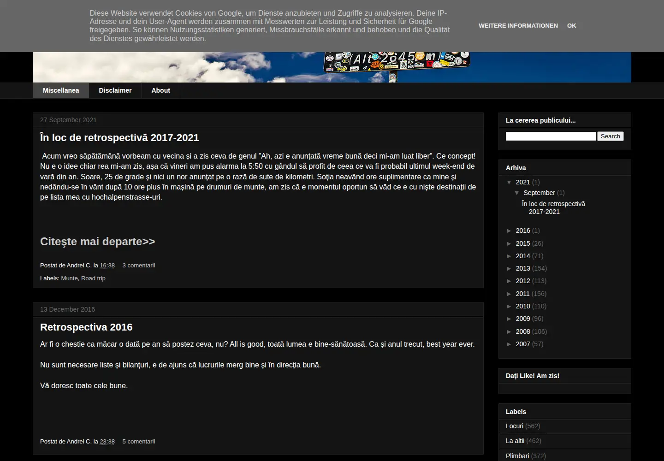Open the 2014 archive link
Image resolution: width=664 pixels, height=461 pixels.
(523, 256)
